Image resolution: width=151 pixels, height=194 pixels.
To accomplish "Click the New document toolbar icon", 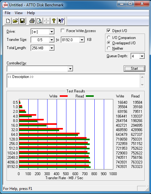I will point(8,21).
